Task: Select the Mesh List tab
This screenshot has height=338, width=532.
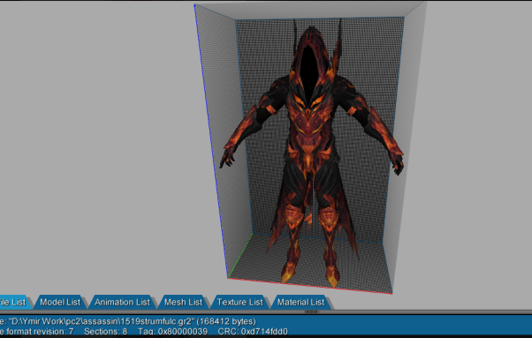Action: pyautogui.click(x=183, y=302)
